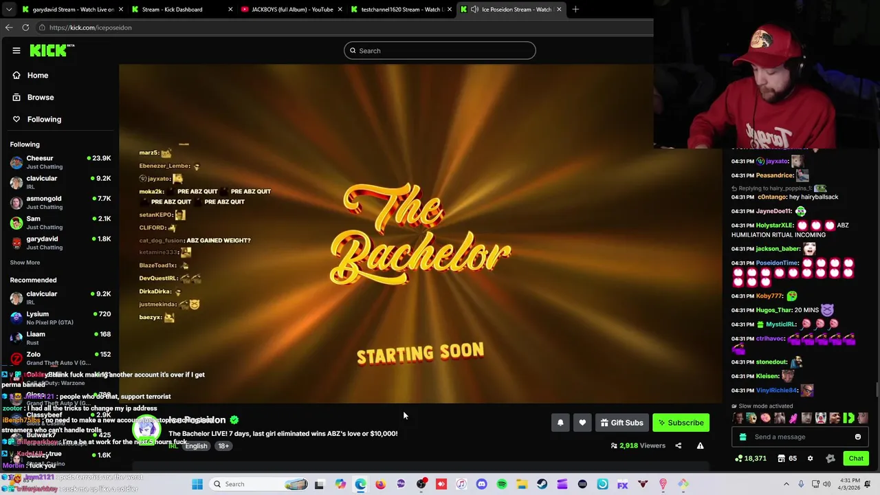Show hidden tray icons chevron
The height and width of the screenshot is (495, 880).
click(786, 484)
